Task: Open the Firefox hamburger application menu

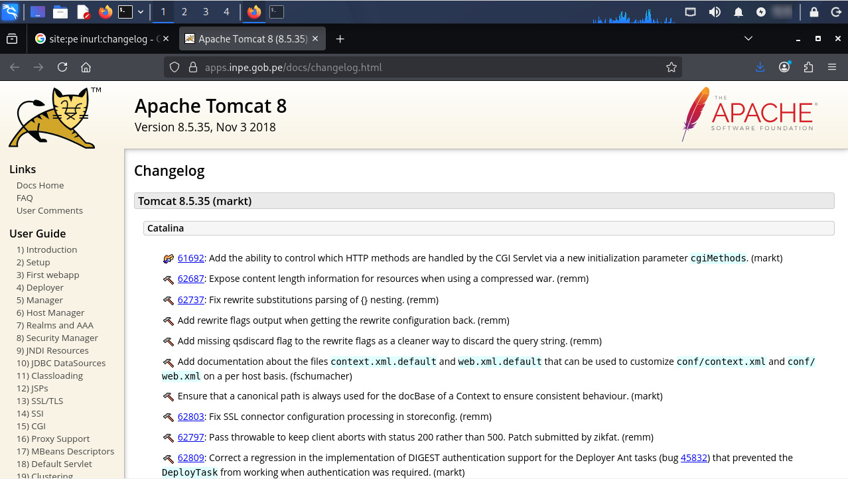Action: [832, 67]
